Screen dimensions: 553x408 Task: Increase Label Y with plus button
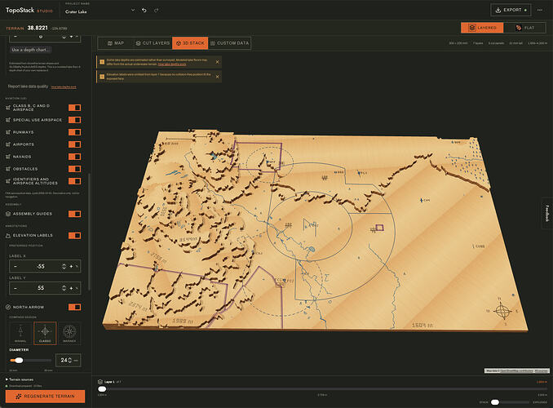[x=71, y=288]
